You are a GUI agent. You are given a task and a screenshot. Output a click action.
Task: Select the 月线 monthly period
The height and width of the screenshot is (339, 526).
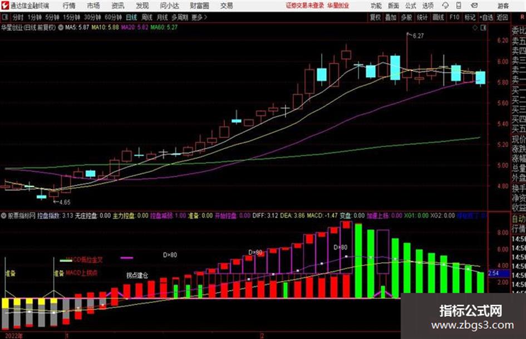click(x=163, y=17)
